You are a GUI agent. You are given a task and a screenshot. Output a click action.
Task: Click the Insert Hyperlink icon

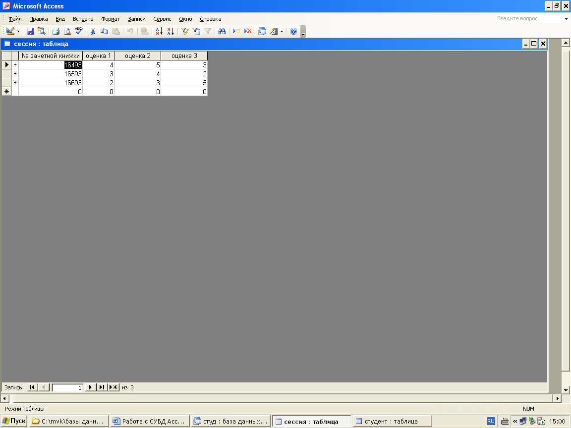[x=145, y=31]
